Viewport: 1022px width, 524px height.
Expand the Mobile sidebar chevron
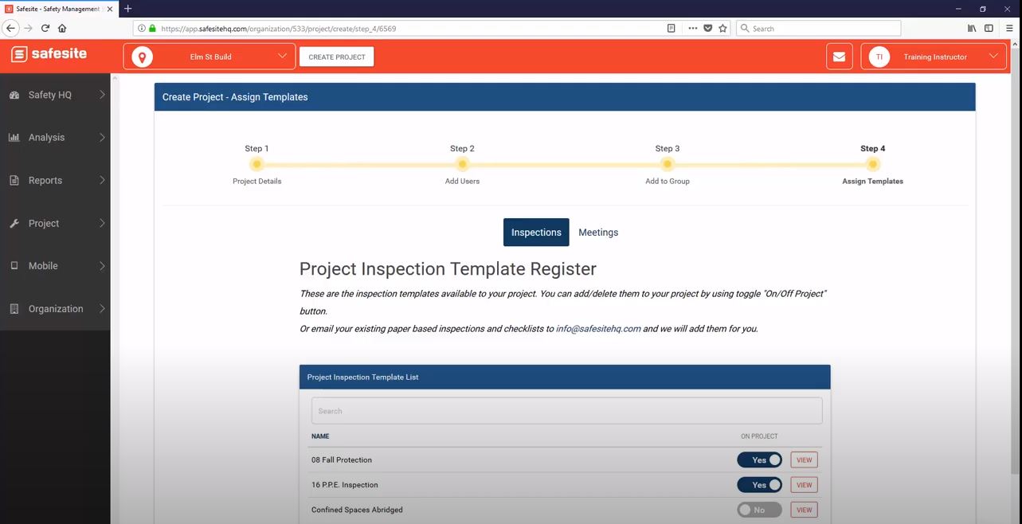point(102,266)
